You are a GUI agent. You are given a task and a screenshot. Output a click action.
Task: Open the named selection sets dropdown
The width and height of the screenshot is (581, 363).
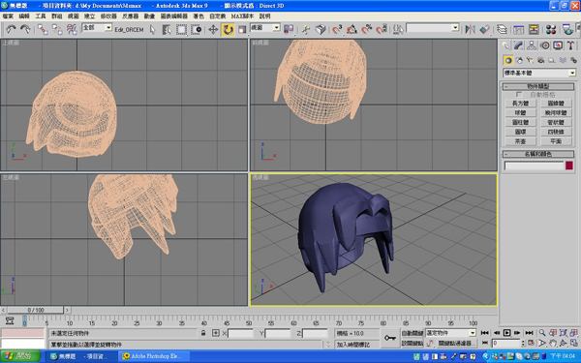(433, 28)
